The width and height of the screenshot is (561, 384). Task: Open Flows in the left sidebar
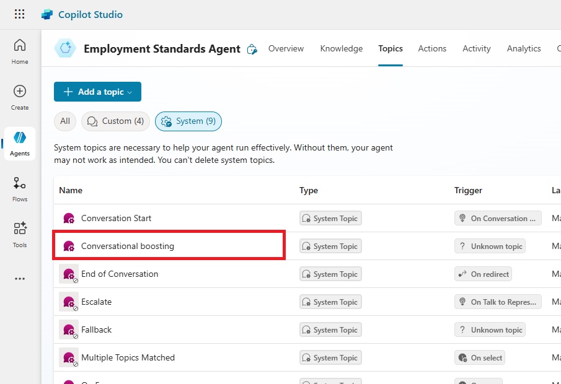[20, 189]
